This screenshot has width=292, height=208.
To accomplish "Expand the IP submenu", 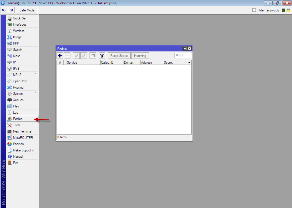I will click(x=23, y=62).
